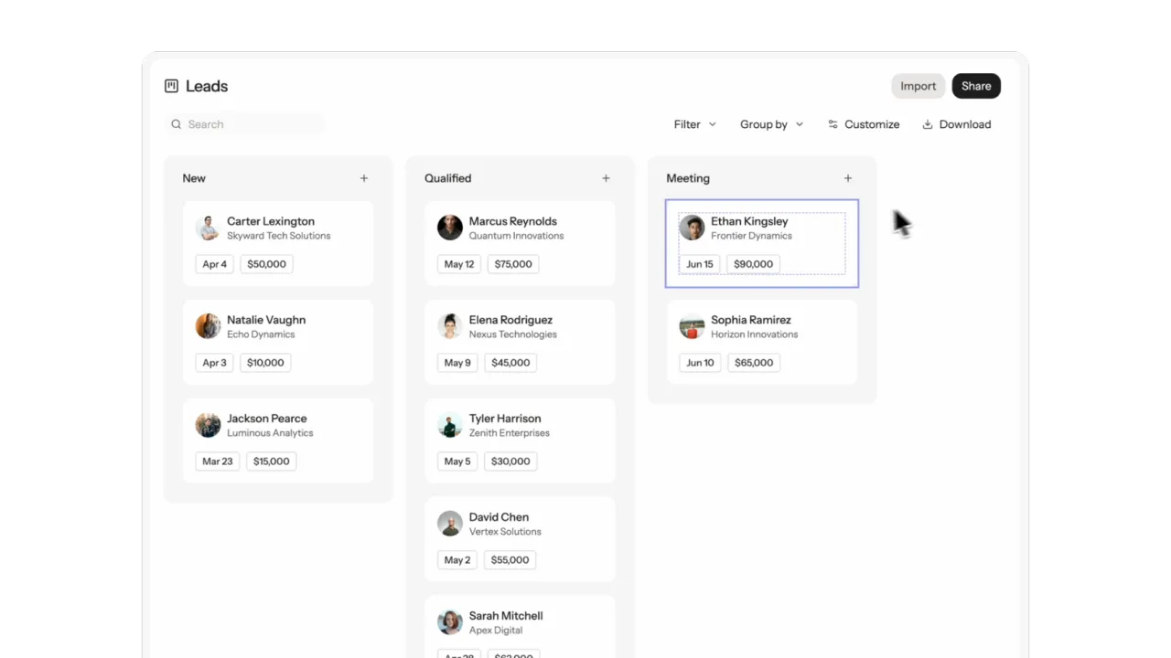The width and height of the screenshot is (1171, 658).
Task: Click Ethan Kingsley's avatar
Action: [x=692, y=228]
